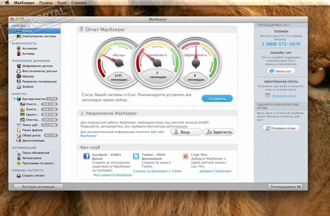Open the Правка menu
The height and width of the screenshot is (216, 330).
pos(46,3)
